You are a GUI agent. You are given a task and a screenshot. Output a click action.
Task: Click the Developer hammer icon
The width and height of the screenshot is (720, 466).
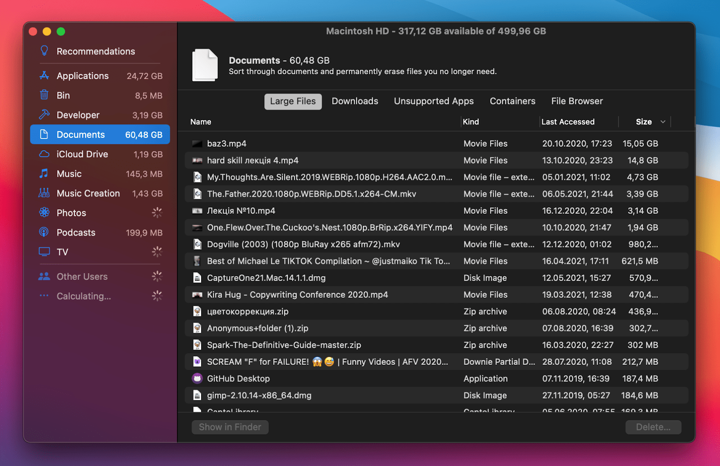pyautogui.click(x=44, y=115)
